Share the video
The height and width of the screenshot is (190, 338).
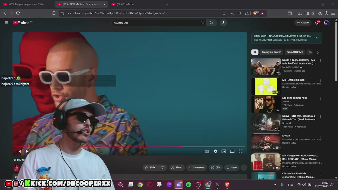click(x=176, y=168)
